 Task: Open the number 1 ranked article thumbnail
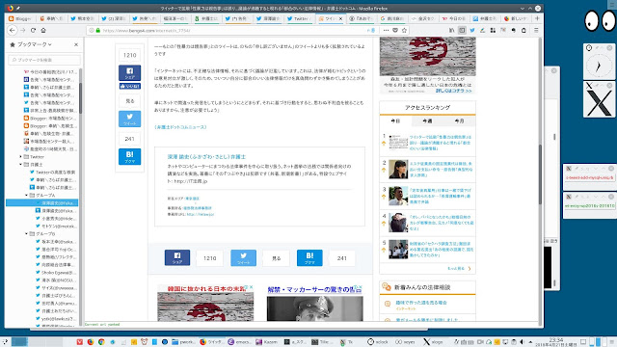click(x=398, y=143)
